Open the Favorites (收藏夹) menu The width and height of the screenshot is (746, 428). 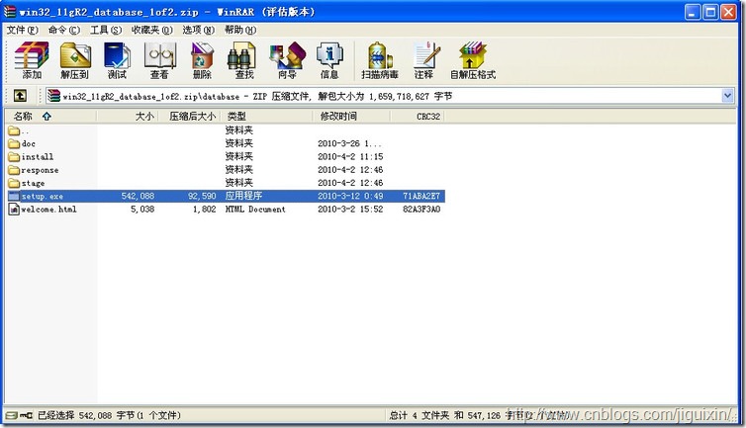(x=151, y=30)
